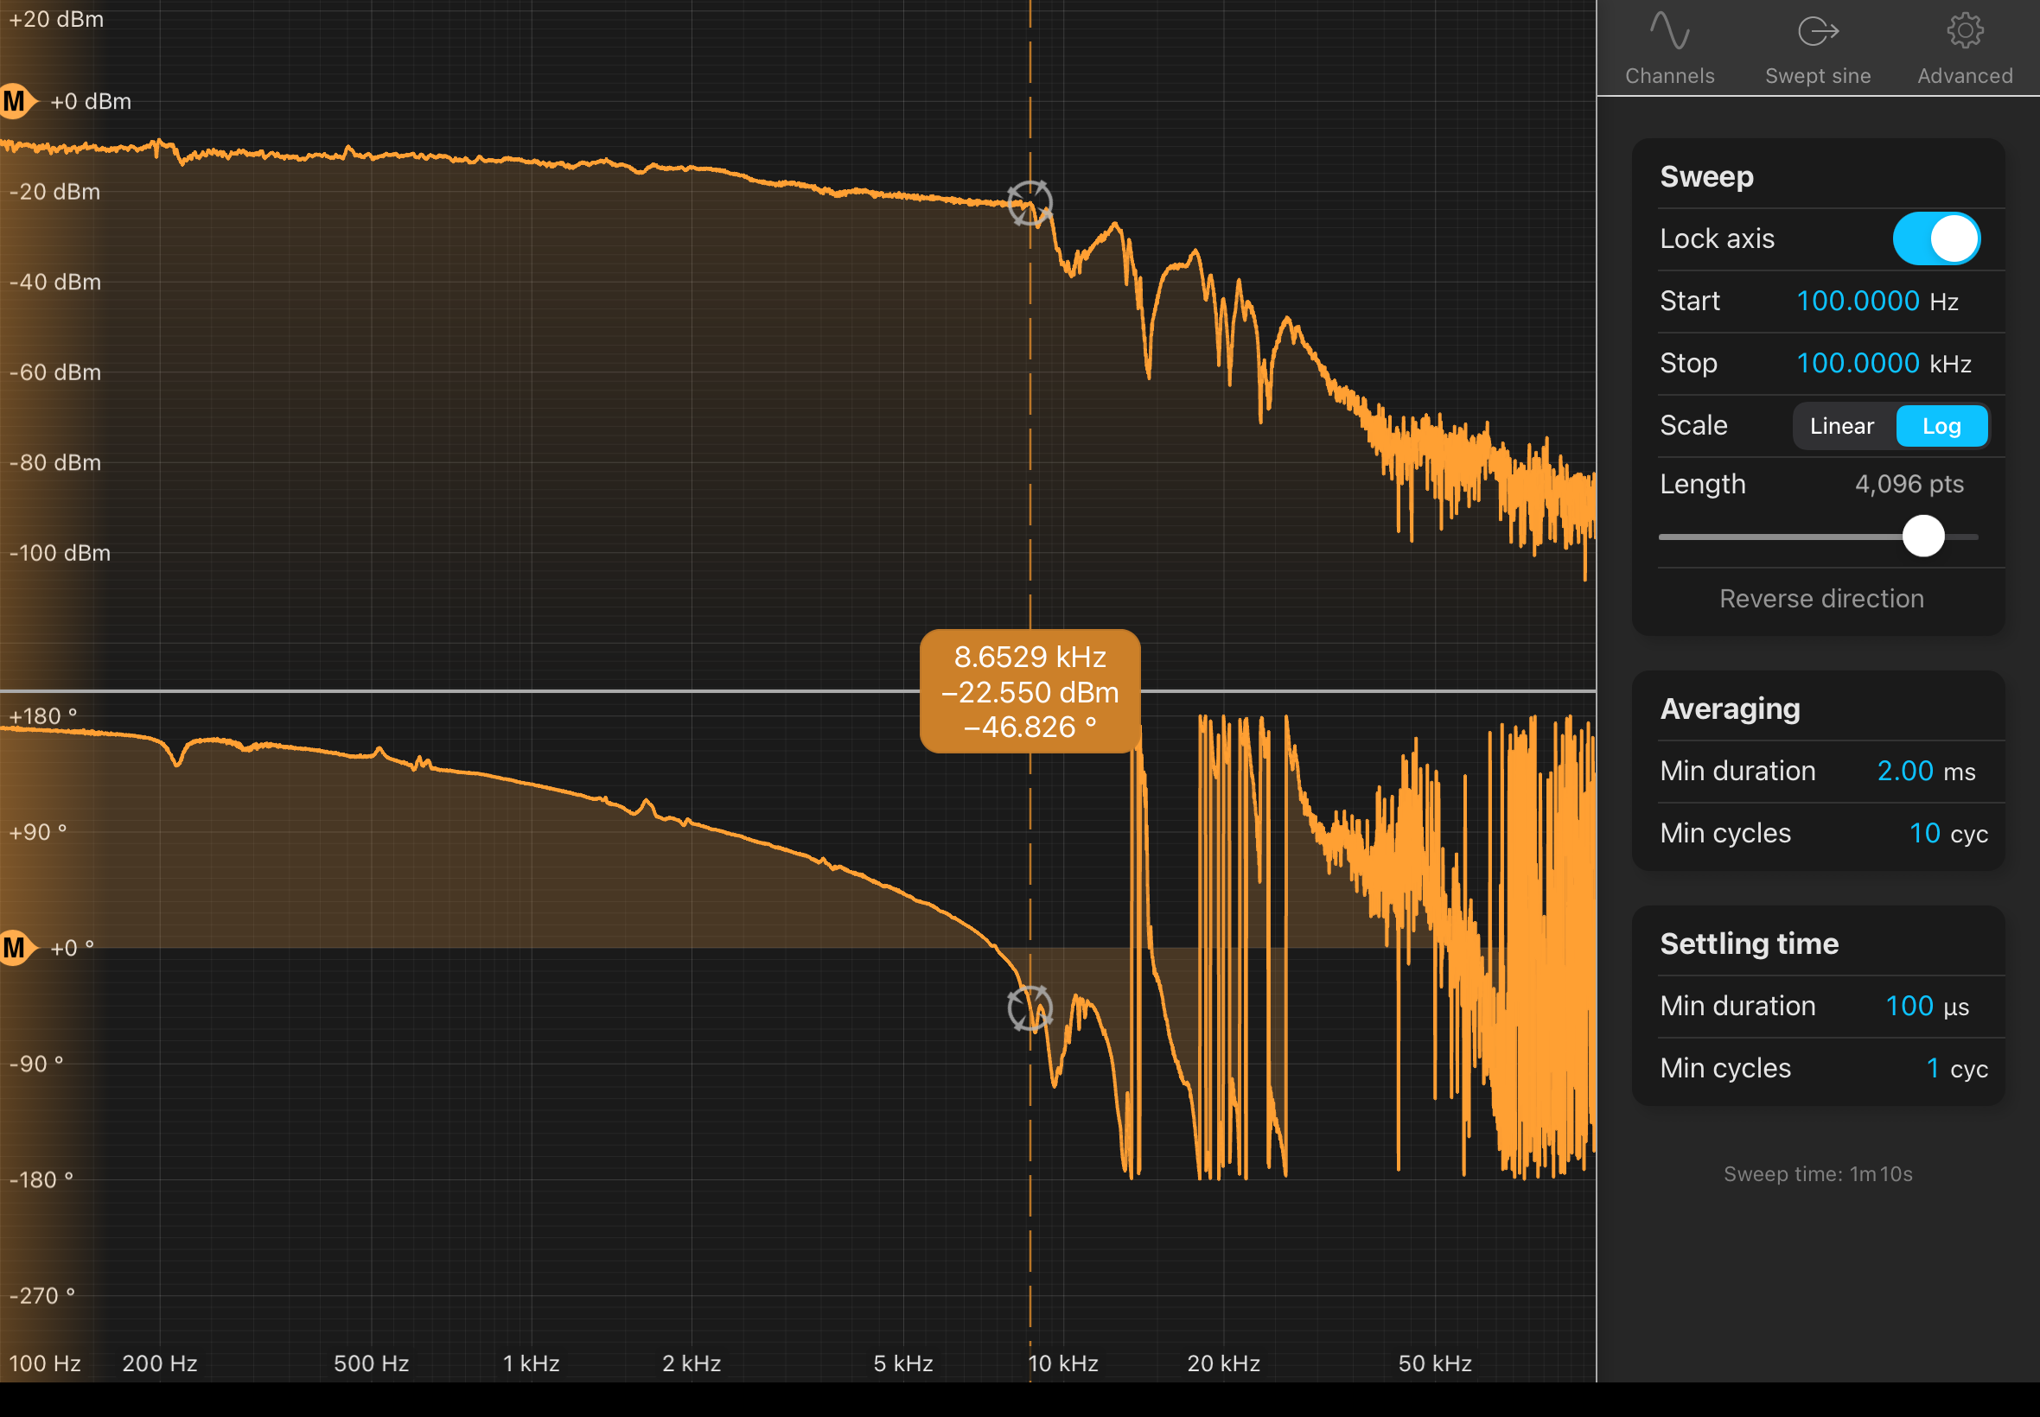Toggle the Lock axis switch

click(x=1936, y=238)
